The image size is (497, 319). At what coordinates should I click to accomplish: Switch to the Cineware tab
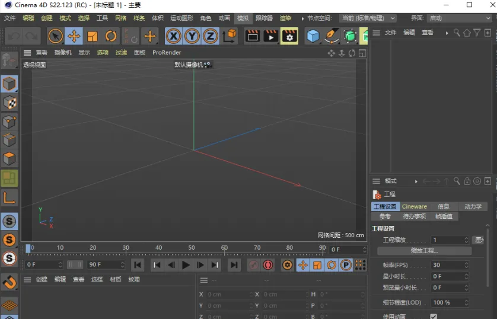pos(414,206)
